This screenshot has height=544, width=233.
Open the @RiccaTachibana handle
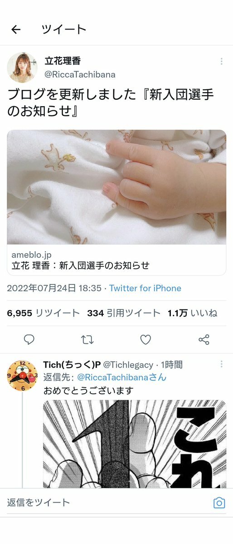coord(80,74)
